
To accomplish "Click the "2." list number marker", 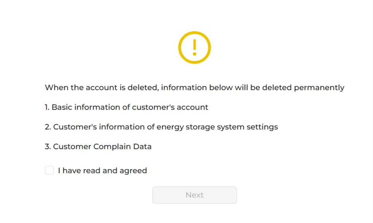I will click(48, 127).
